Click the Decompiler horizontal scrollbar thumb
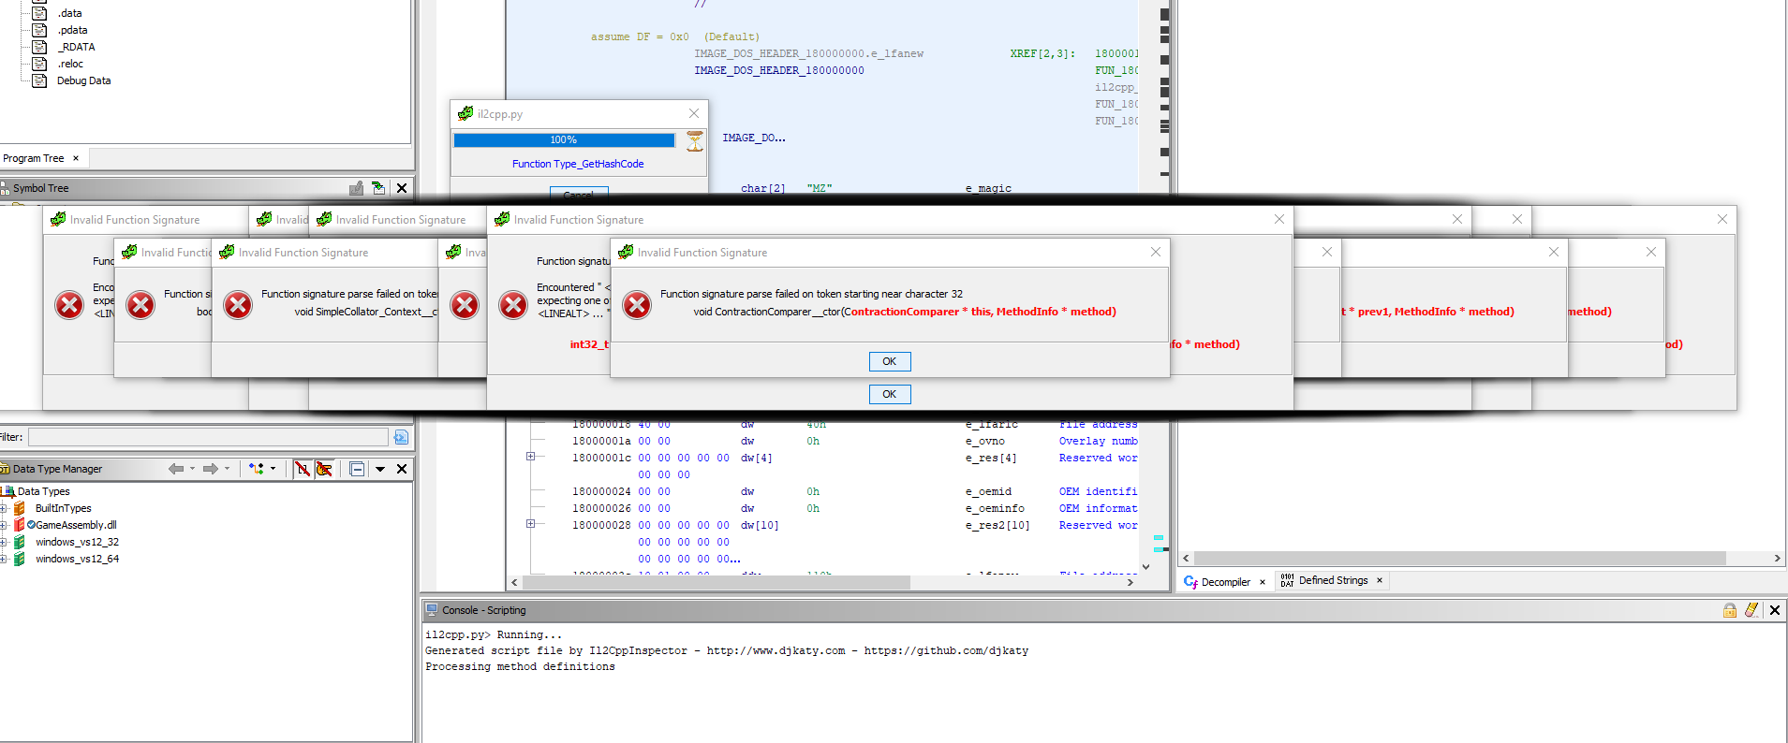 (x=1459, y=558)
